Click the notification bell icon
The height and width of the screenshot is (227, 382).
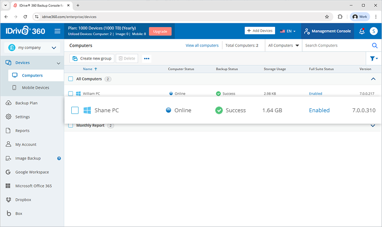click(362, 31)
